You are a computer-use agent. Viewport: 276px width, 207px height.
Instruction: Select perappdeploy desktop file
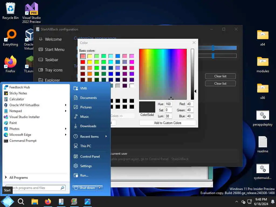(x=263, y=118)
